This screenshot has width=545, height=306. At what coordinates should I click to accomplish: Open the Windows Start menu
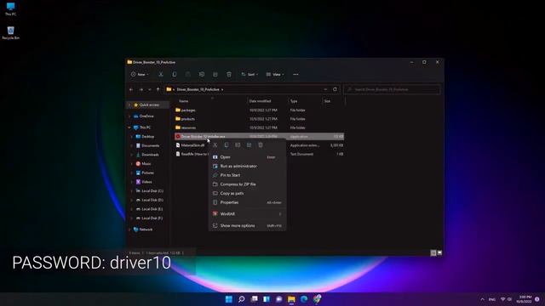[229, 299]
